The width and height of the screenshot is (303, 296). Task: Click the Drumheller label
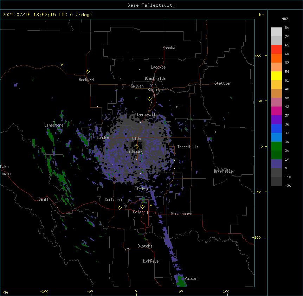click(x=224, y=171)
